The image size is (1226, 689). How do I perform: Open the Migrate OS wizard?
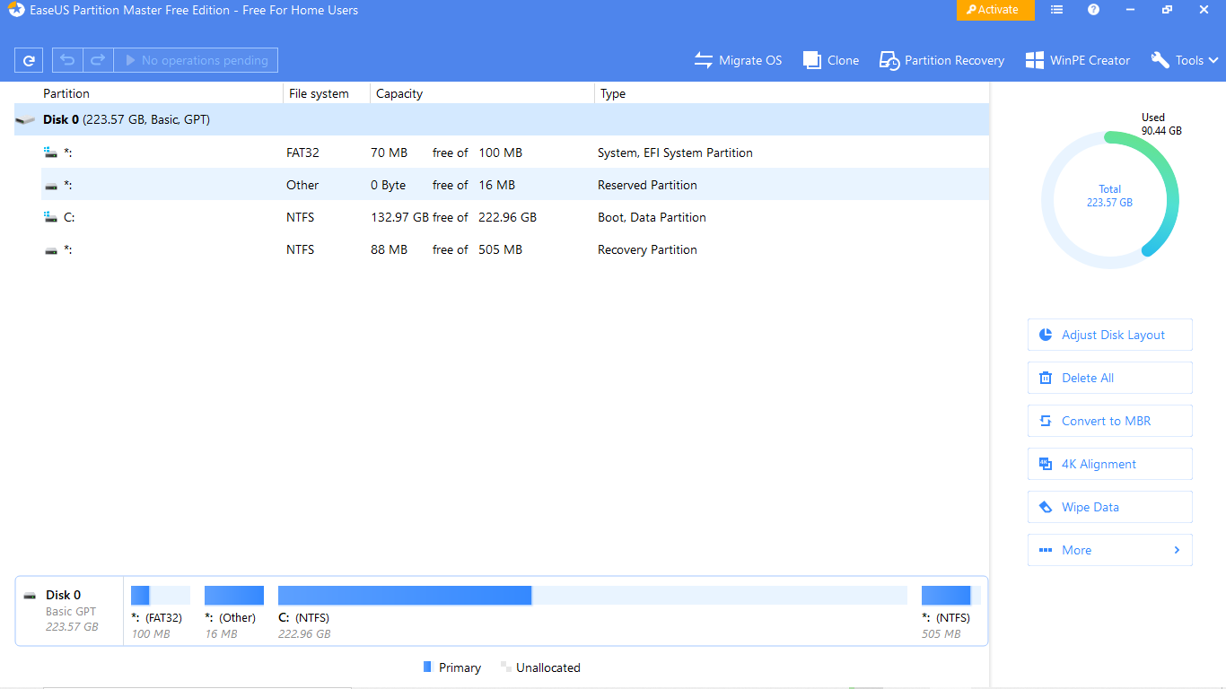pos(738,60)
